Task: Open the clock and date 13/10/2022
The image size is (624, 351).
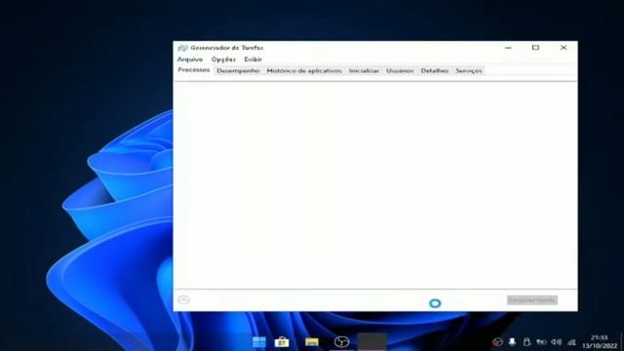Action: tap(600, 342)
